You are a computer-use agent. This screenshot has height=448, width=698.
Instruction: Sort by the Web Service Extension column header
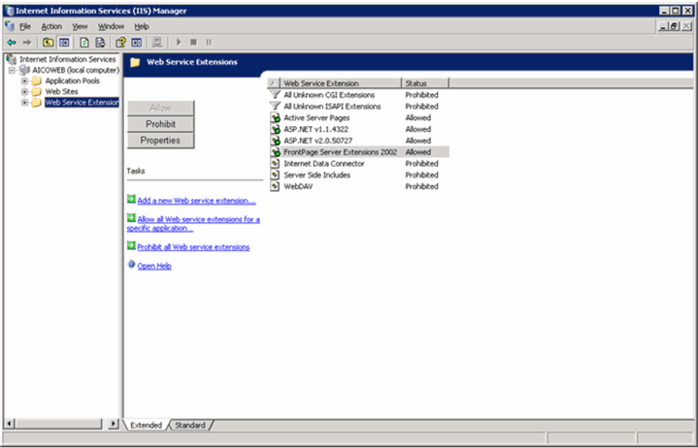341,83
